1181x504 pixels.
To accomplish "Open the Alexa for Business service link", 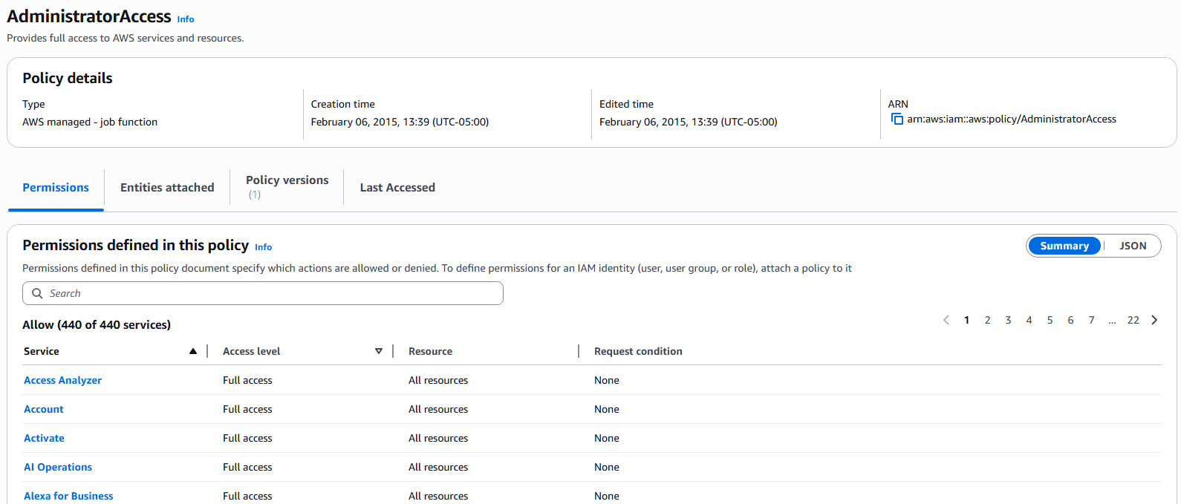I will tap(68, 496).
